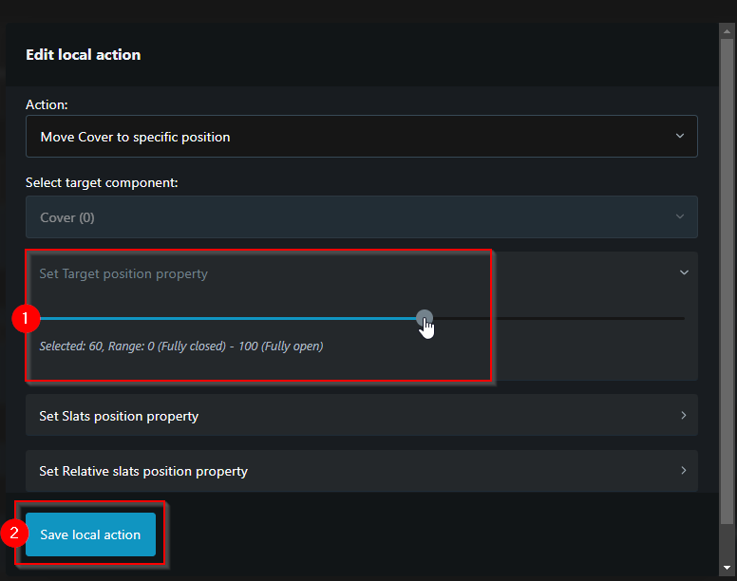The image size is (737, 581).
Task: Click the chevron in the Action combo box
Action: (x=680, y=137)
